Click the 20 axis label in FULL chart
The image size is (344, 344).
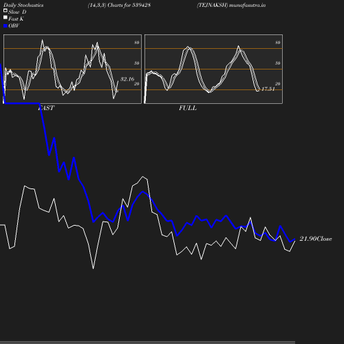[278, 84]
